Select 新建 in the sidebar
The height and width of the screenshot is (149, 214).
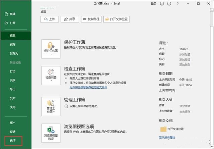click(16, 14)
